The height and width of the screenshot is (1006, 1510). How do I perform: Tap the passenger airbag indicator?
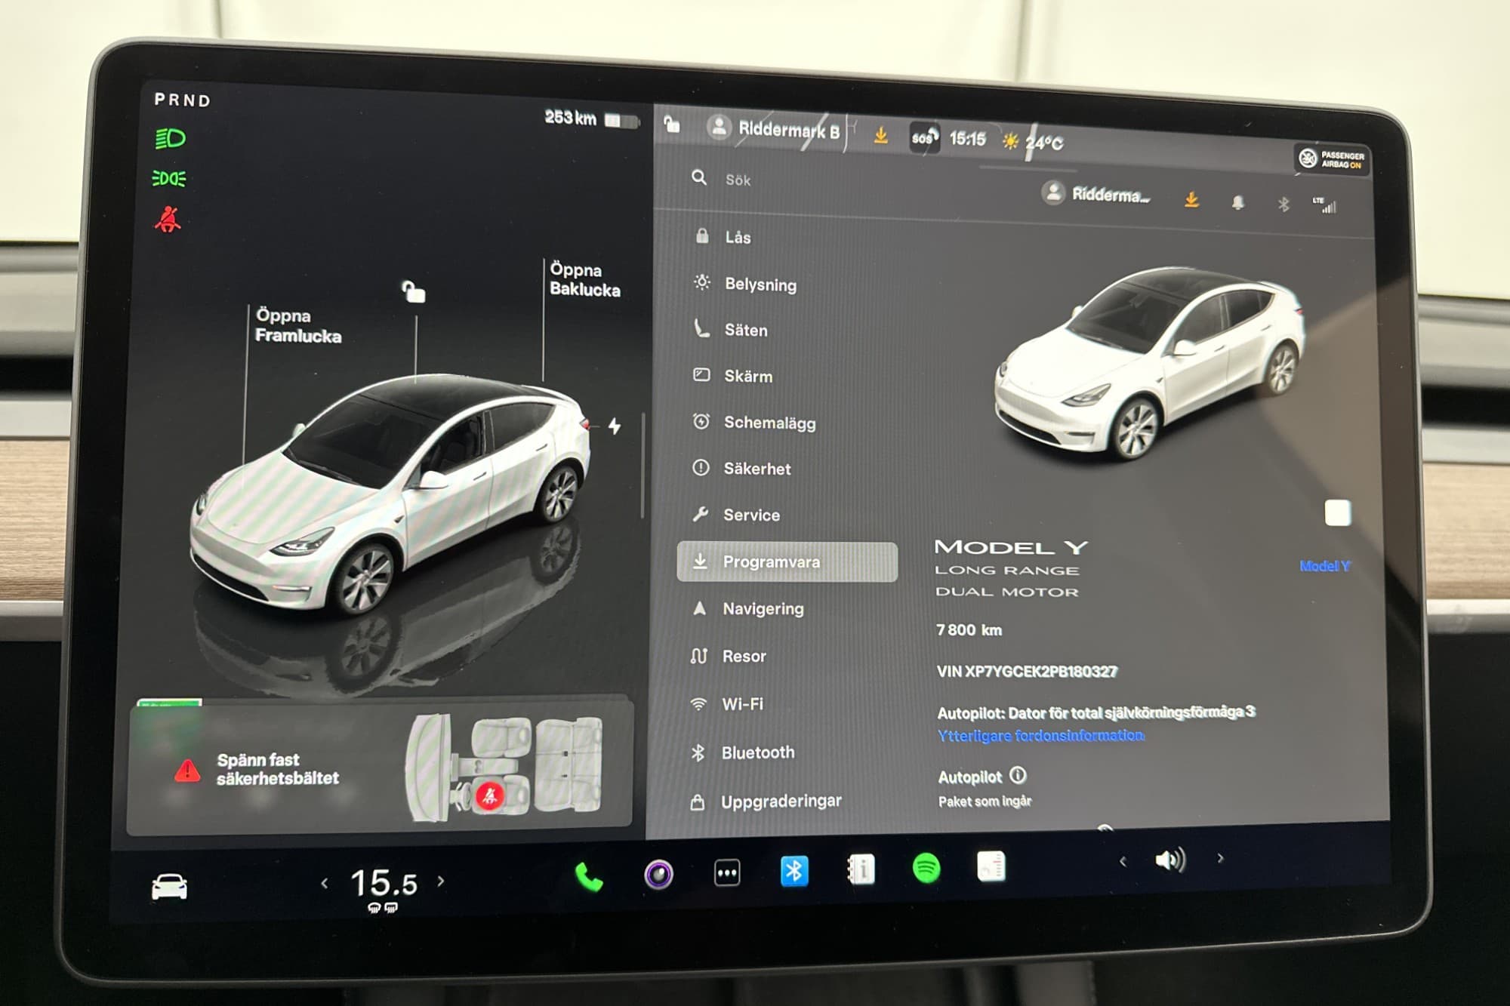(x=1333, y=158)
